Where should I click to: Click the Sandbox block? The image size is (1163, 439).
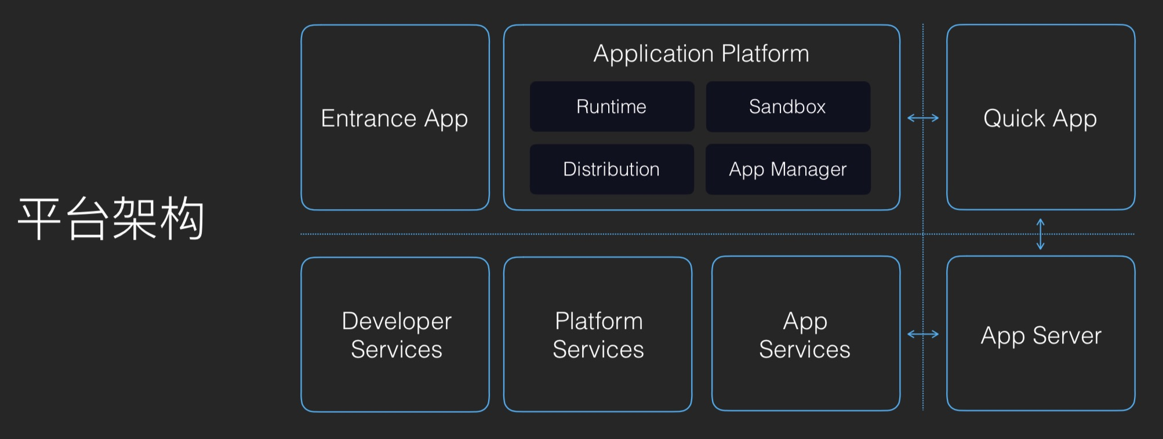click(787, 107)
